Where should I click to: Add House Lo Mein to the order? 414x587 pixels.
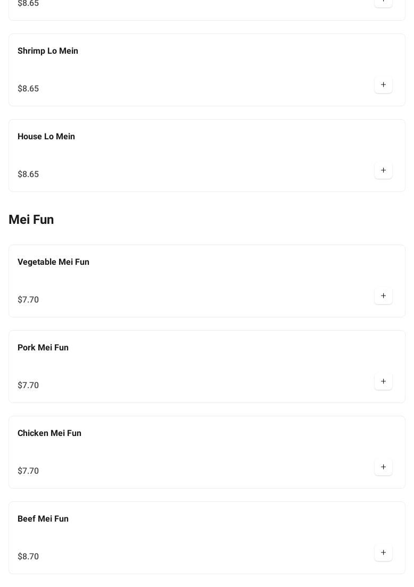[383, 171]
